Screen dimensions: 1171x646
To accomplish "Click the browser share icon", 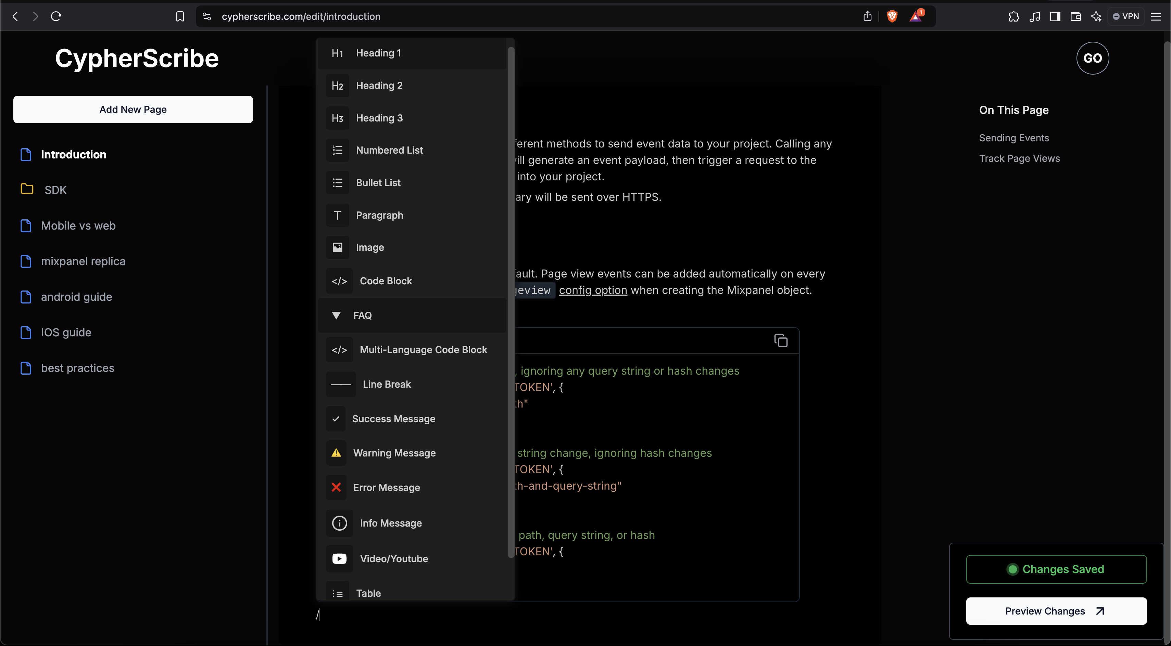I will point(867,16).
